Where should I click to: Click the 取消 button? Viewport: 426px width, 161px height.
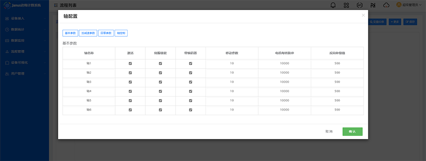pyautogui.click(x=329, y=131)
